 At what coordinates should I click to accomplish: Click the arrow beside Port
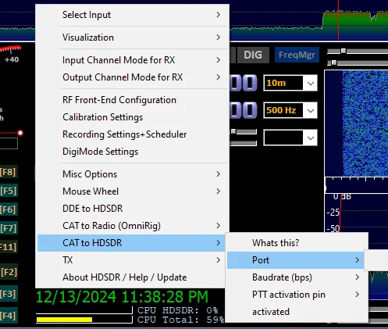[358, 260]
